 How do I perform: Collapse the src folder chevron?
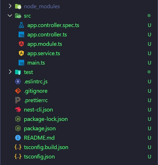coord(10,16)
